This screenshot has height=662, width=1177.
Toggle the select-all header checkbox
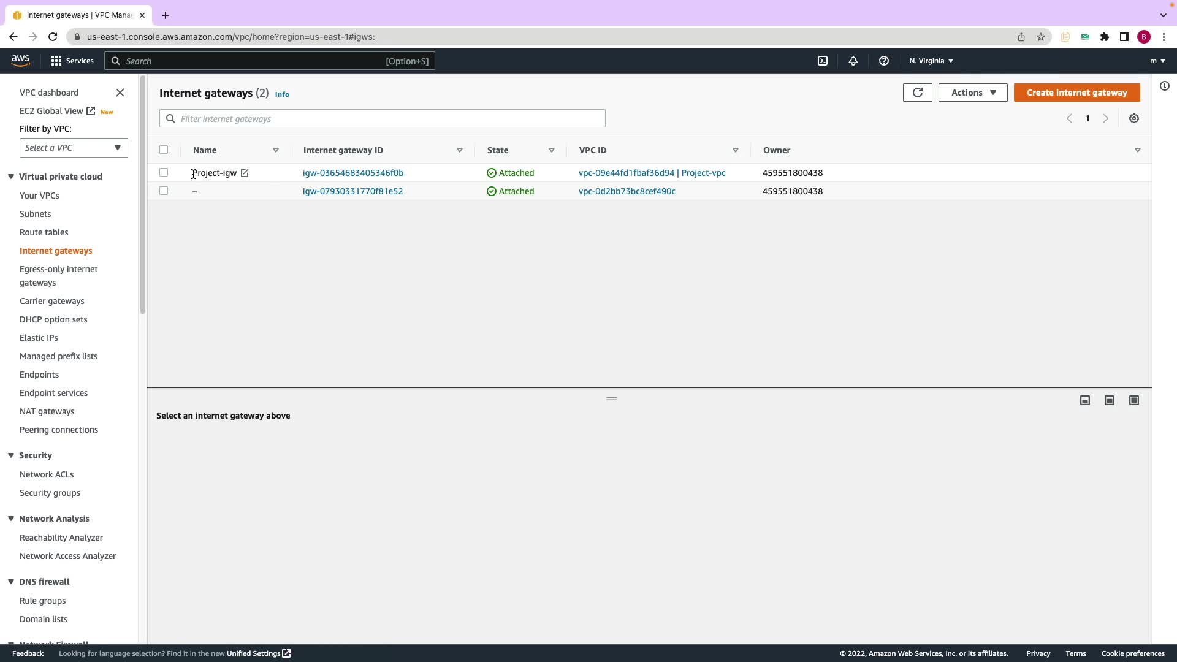click(x=164, y=150)
